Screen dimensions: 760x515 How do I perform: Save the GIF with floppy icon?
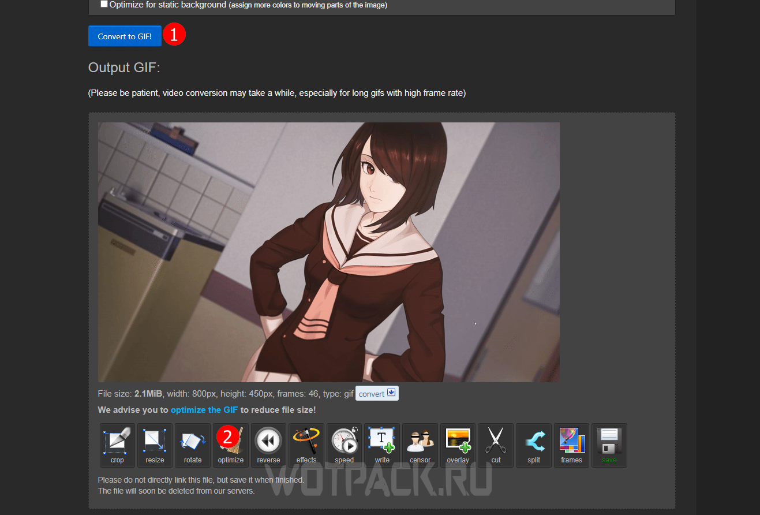click(x=609, y=445)
